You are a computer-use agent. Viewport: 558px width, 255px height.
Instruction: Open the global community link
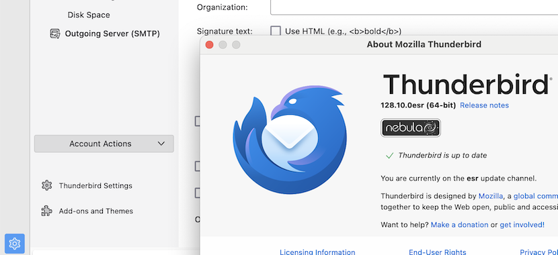click(536, 196)
